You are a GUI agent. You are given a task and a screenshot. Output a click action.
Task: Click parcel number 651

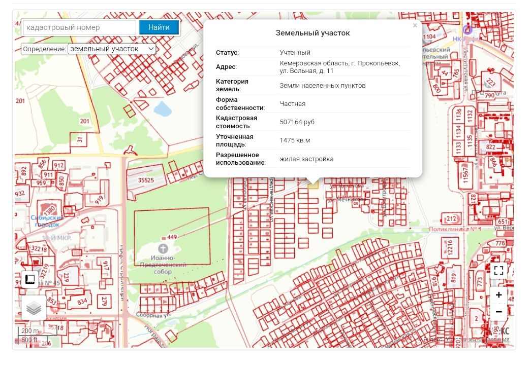tap(503, 221)
